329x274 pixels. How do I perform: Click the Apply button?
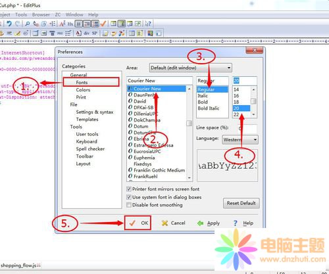click(x=209, y=223)
